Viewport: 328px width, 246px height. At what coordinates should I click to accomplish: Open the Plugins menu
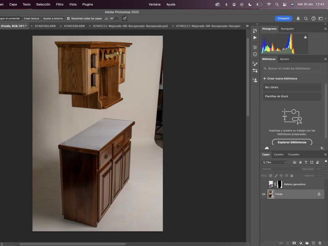tap(88, 4)
